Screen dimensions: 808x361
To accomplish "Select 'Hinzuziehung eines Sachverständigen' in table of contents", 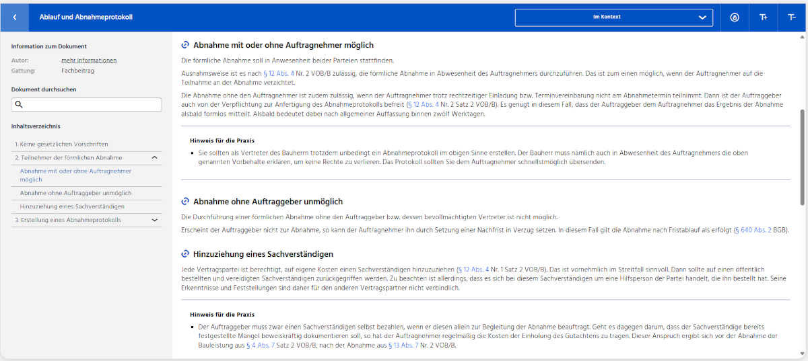I will [72, 206].
